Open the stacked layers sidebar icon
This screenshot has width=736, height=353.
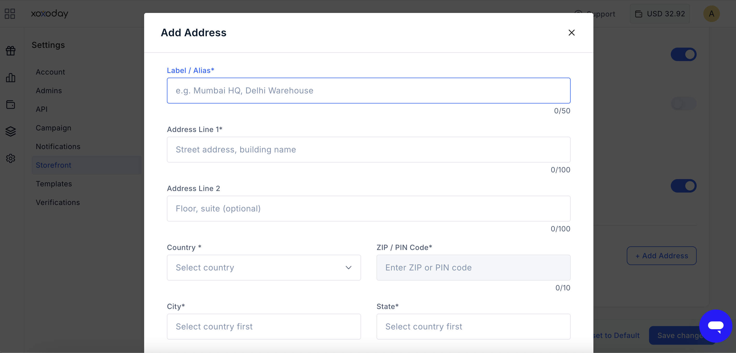tap(11, 131)
